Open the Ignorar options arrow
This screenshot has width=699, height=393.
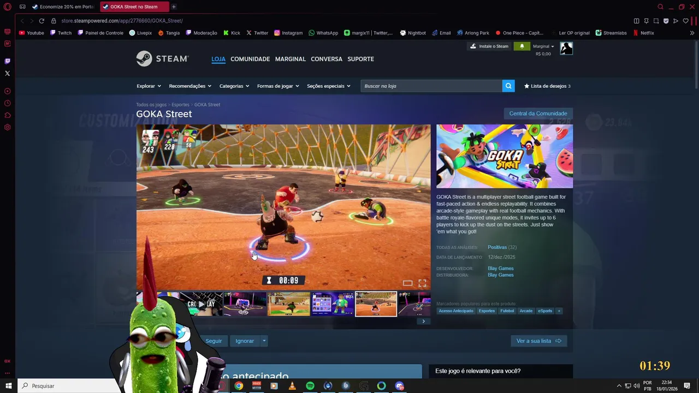264,341
